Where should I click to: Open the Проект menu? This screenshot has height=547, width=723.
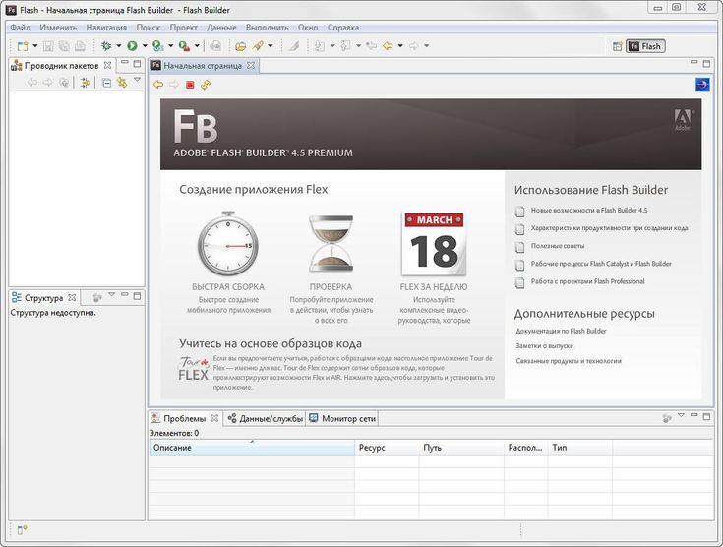(x=184, y=28)
